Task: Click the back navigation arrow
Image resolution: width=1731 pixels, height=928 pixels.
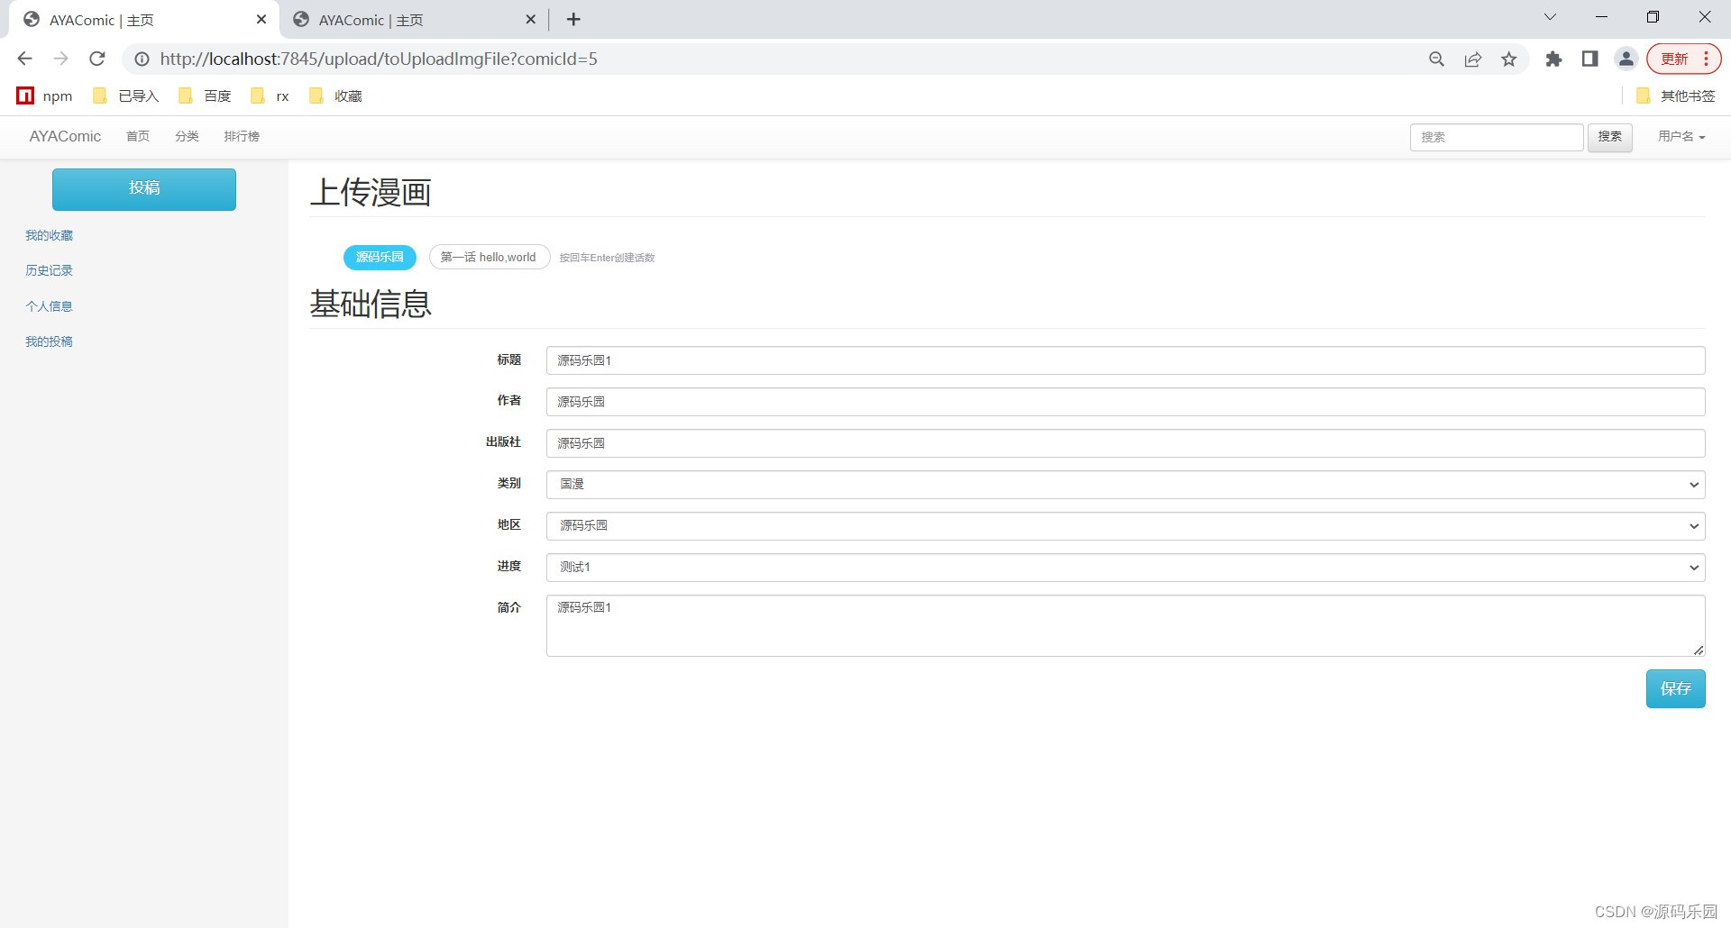Action: click(23, 59)
